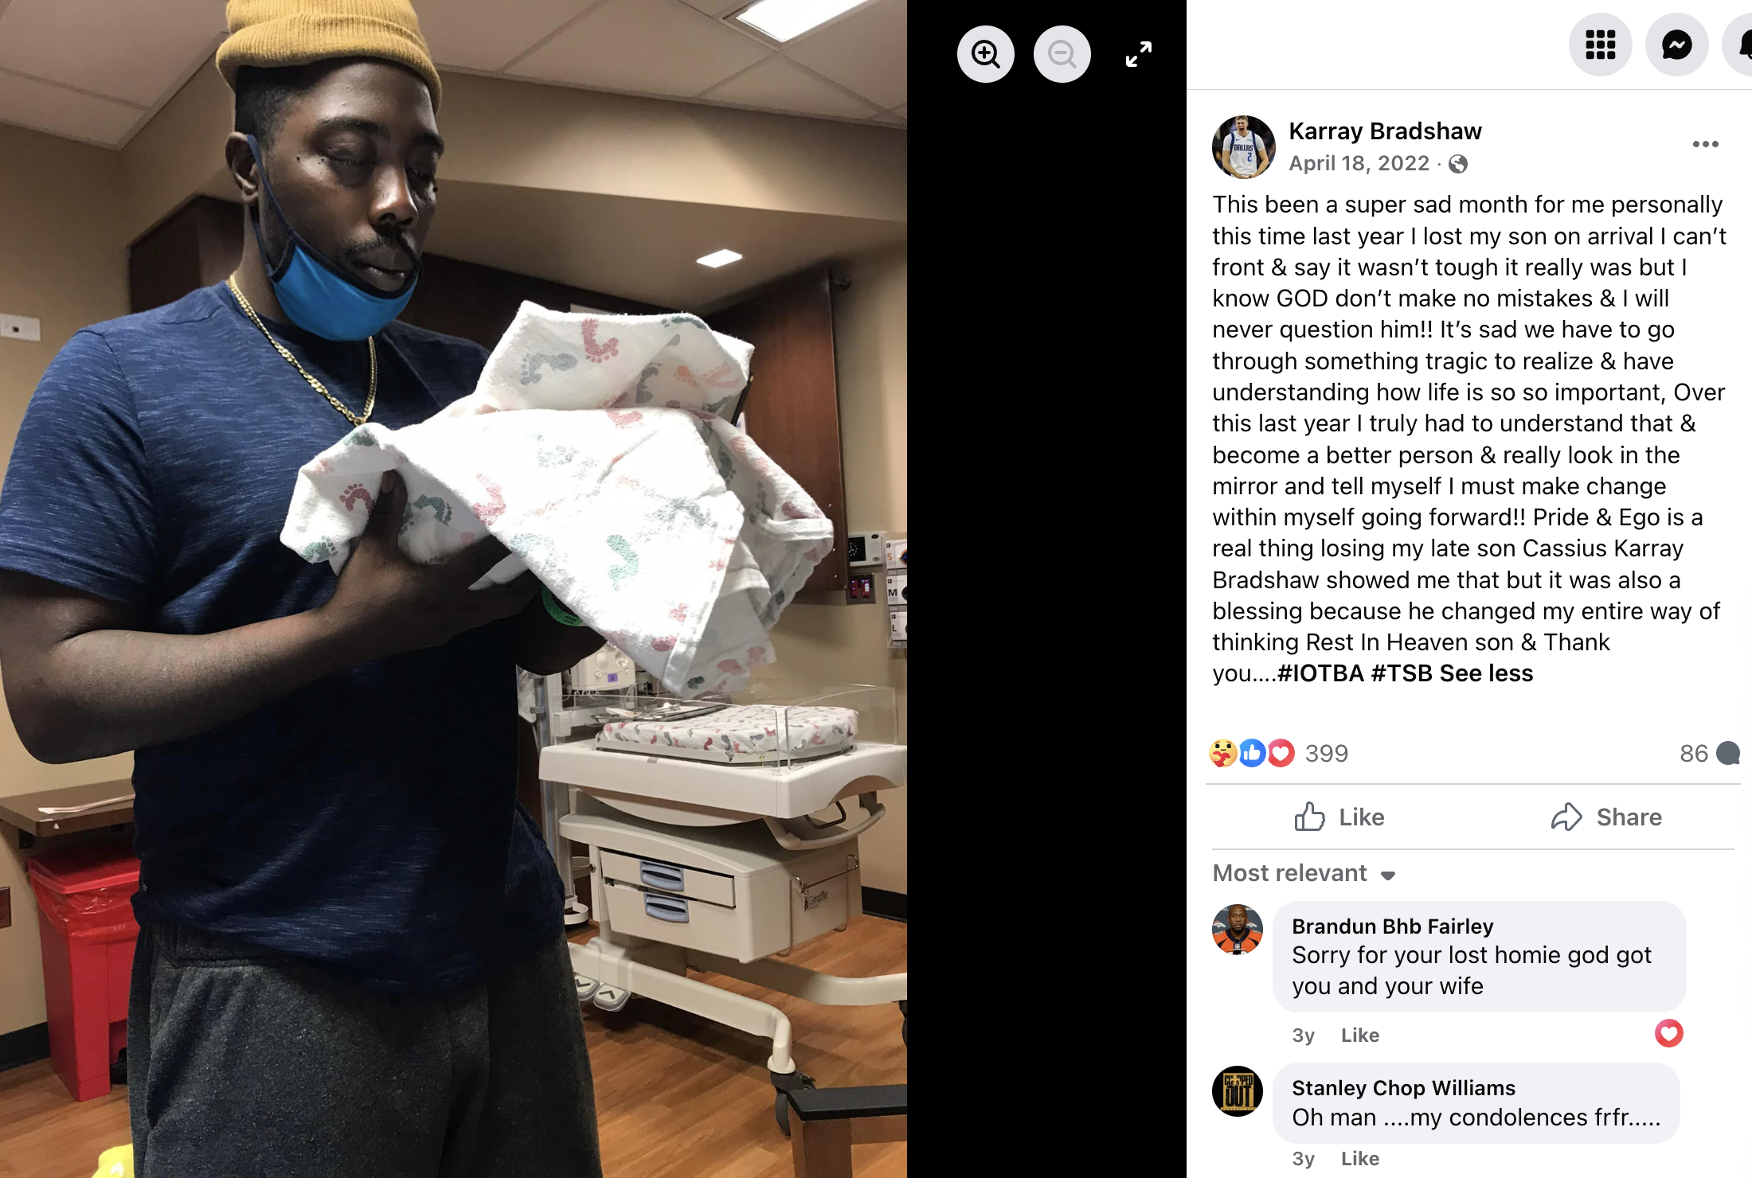Open the notifications bell

click(1739, 45)
